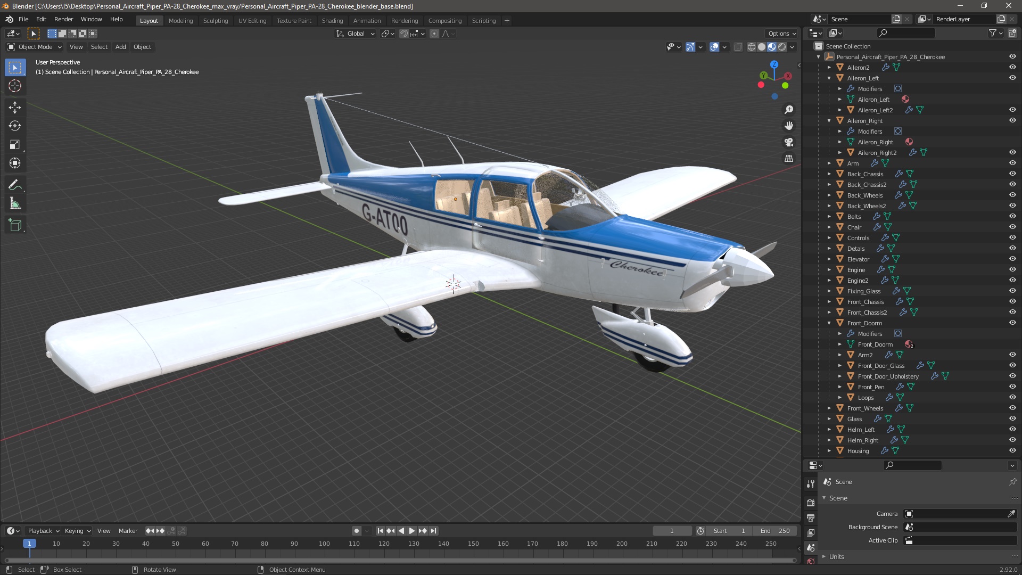Select the Scale tool
Screen dimensions: 1022x575
click(15, 144)
